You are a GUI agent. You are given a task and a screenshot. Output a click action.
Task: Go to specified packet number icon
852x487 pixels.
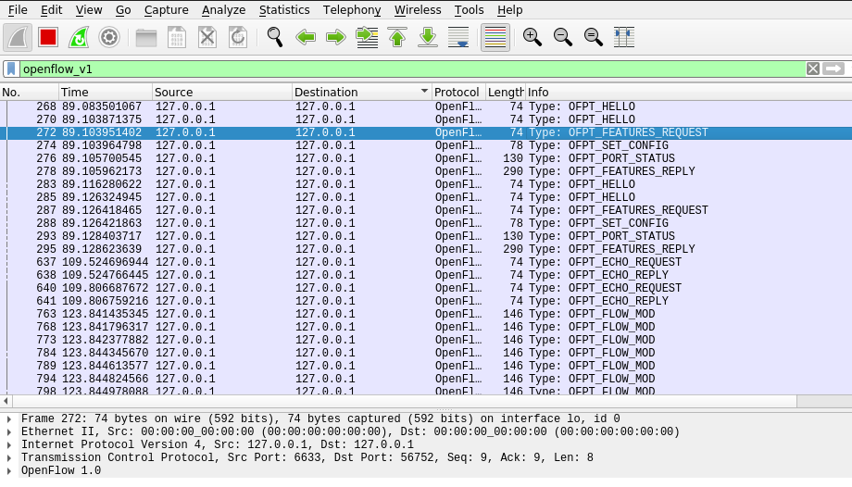[x=367, y=37]
